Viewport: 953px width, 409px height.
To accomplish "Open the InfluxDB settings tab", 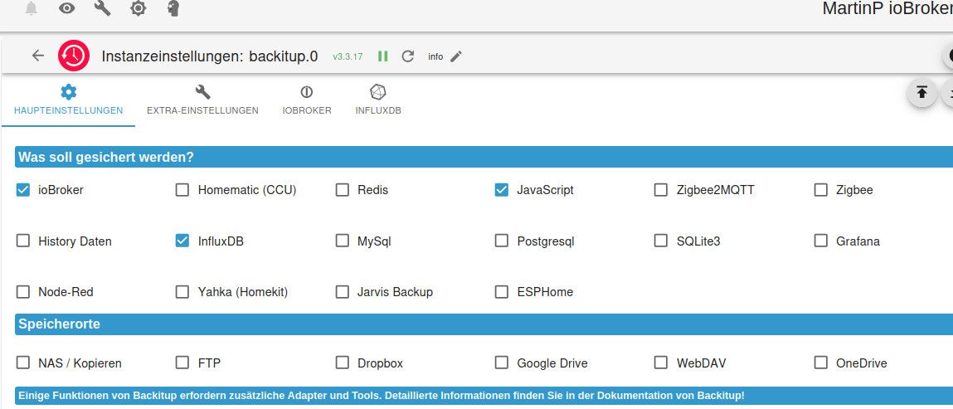I will point(378,100).
